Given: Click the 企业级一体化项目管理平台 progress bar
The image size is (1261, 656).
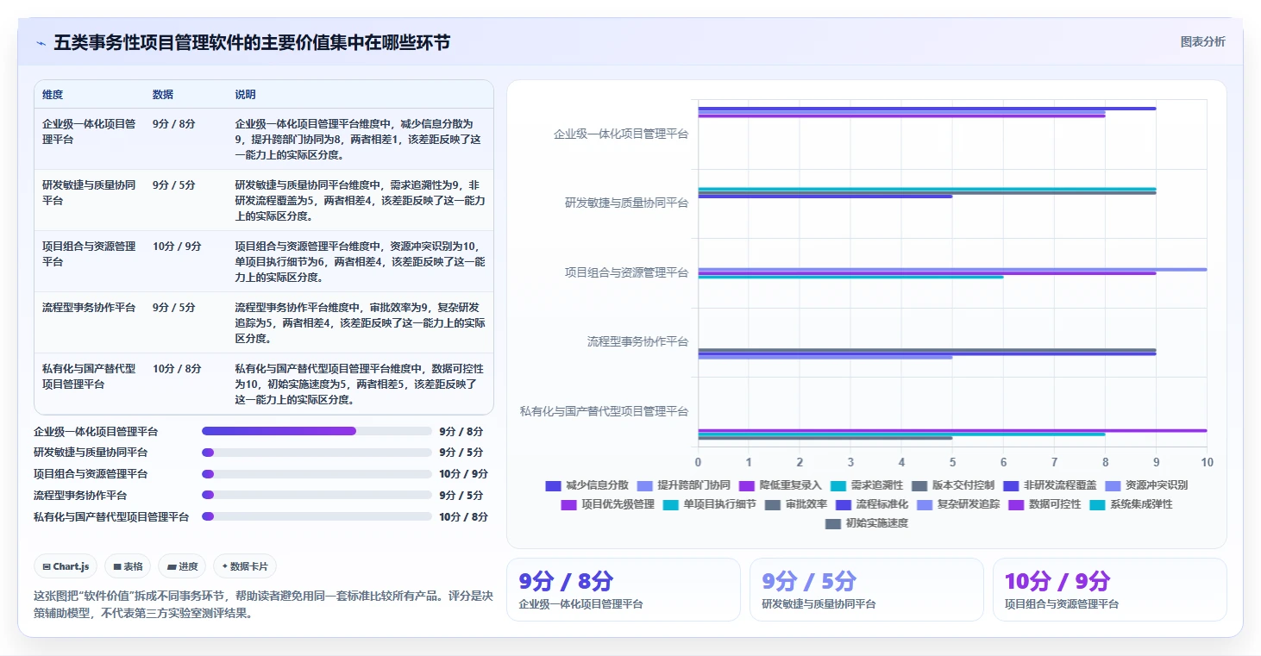Looking at the screenshot, I should coord(317,431).
